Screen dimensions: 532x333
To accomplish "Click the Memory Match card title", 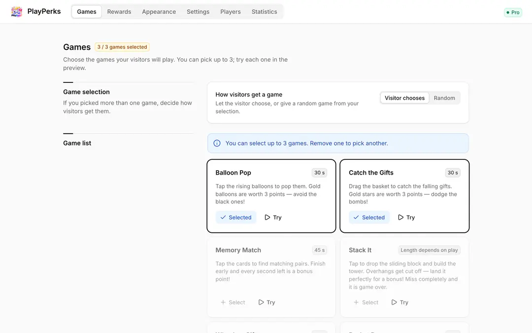I will coord(238,250).
